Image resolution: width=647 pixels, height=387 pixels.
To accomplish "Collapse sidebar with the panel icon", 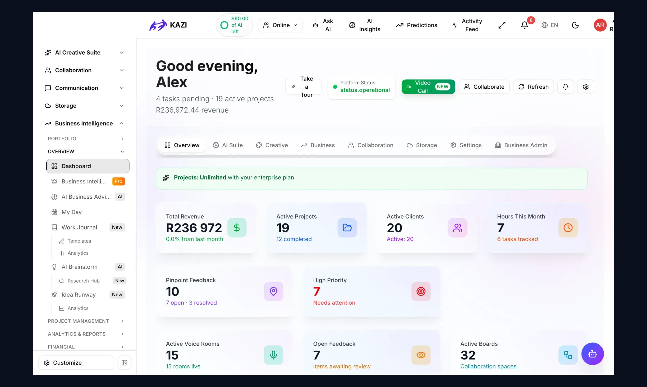I will click(x=124, y=363).
